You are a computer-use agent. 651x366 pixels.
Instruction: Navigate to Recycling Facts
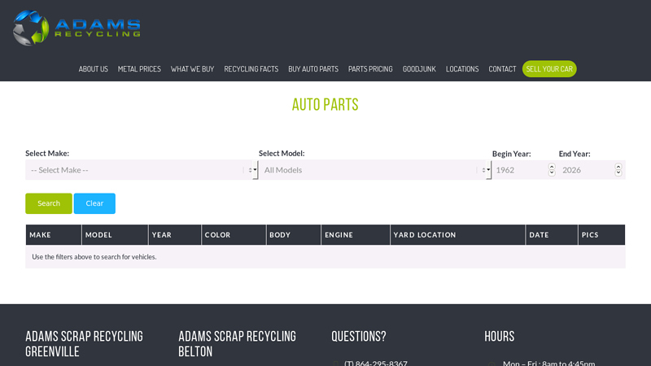251,69
